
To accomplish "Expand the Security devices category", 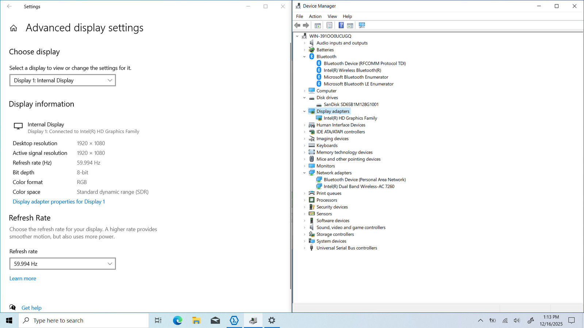I will point(304,207).
